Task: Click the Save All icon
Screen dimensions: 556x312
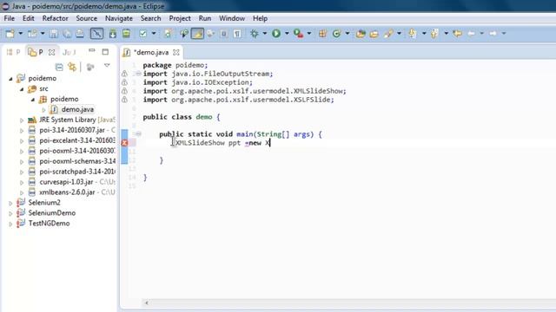Action: coord(67,34)
